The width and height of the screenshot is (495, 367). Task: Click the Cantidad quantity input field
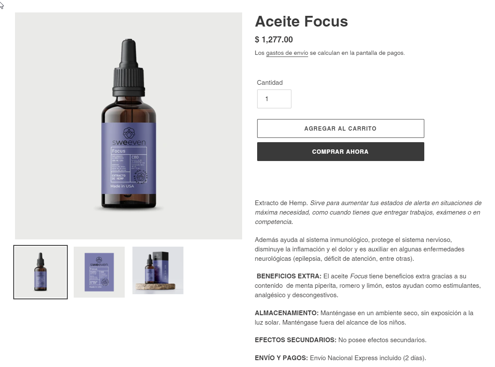tap(274, 99)
